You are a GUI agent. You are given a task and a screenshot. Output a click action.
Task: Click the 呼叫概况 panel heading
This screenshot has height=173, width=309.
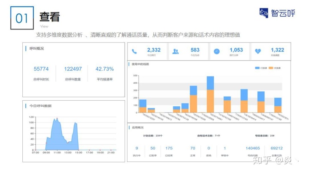(36, 48)
